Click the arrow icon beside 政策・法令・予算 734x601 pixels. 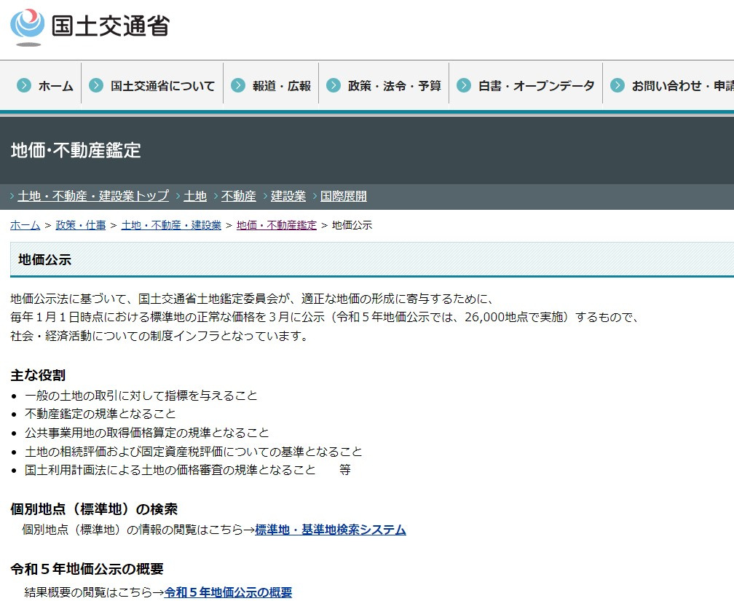[x=334, y=85]
